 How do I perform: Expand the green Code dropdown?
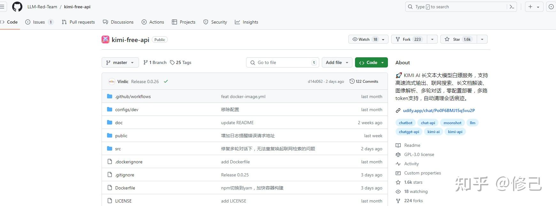[x=371, y=62]
